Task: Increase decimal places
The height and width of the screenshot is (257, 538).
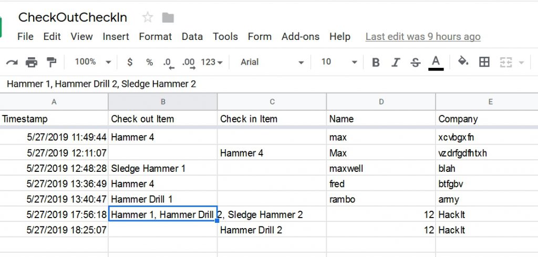Action: tap(188, 63)
